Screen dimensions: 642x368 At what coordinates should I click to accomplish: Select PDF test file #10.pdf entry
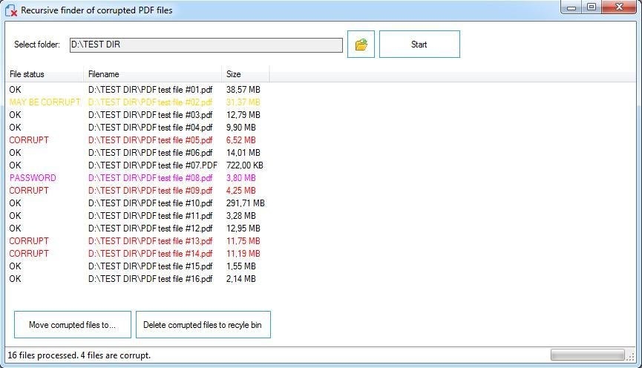tap(150, 203)
